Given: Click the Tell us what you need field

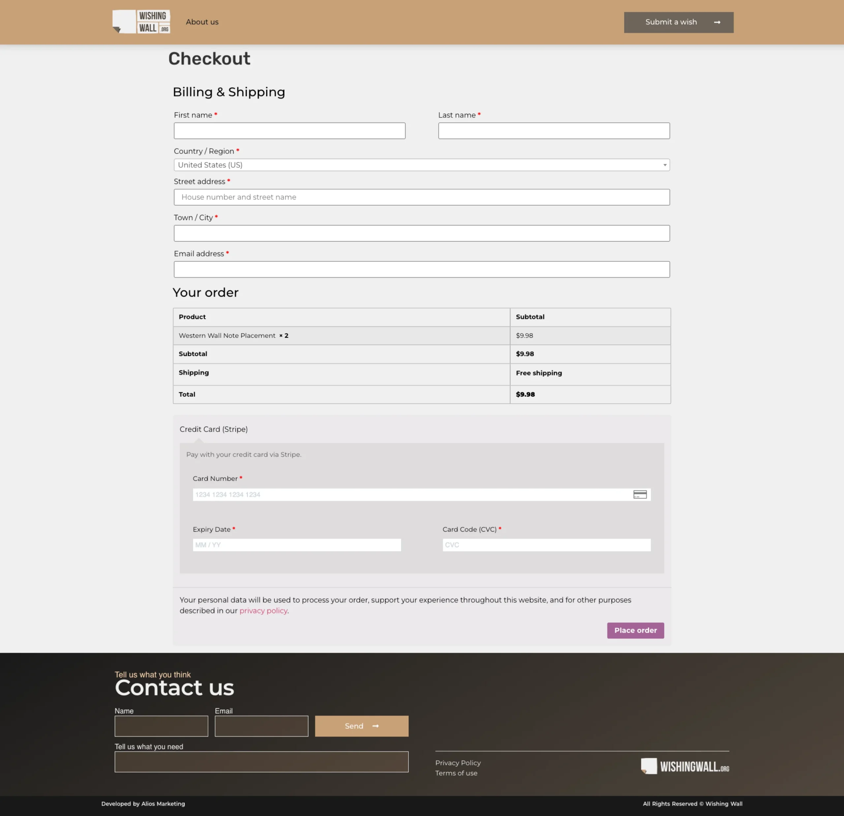Looking at the screenshot, I should (261, 762).
